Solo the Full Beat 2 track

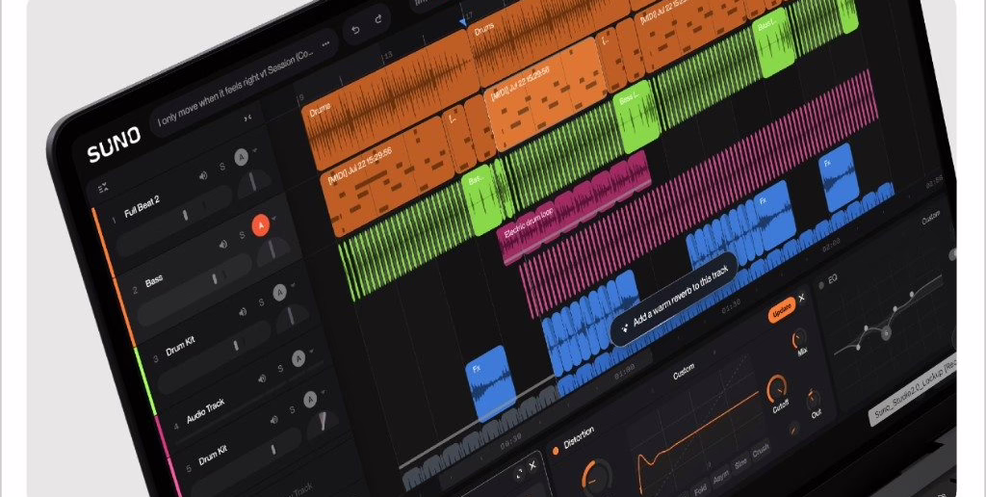click(222, 167)
